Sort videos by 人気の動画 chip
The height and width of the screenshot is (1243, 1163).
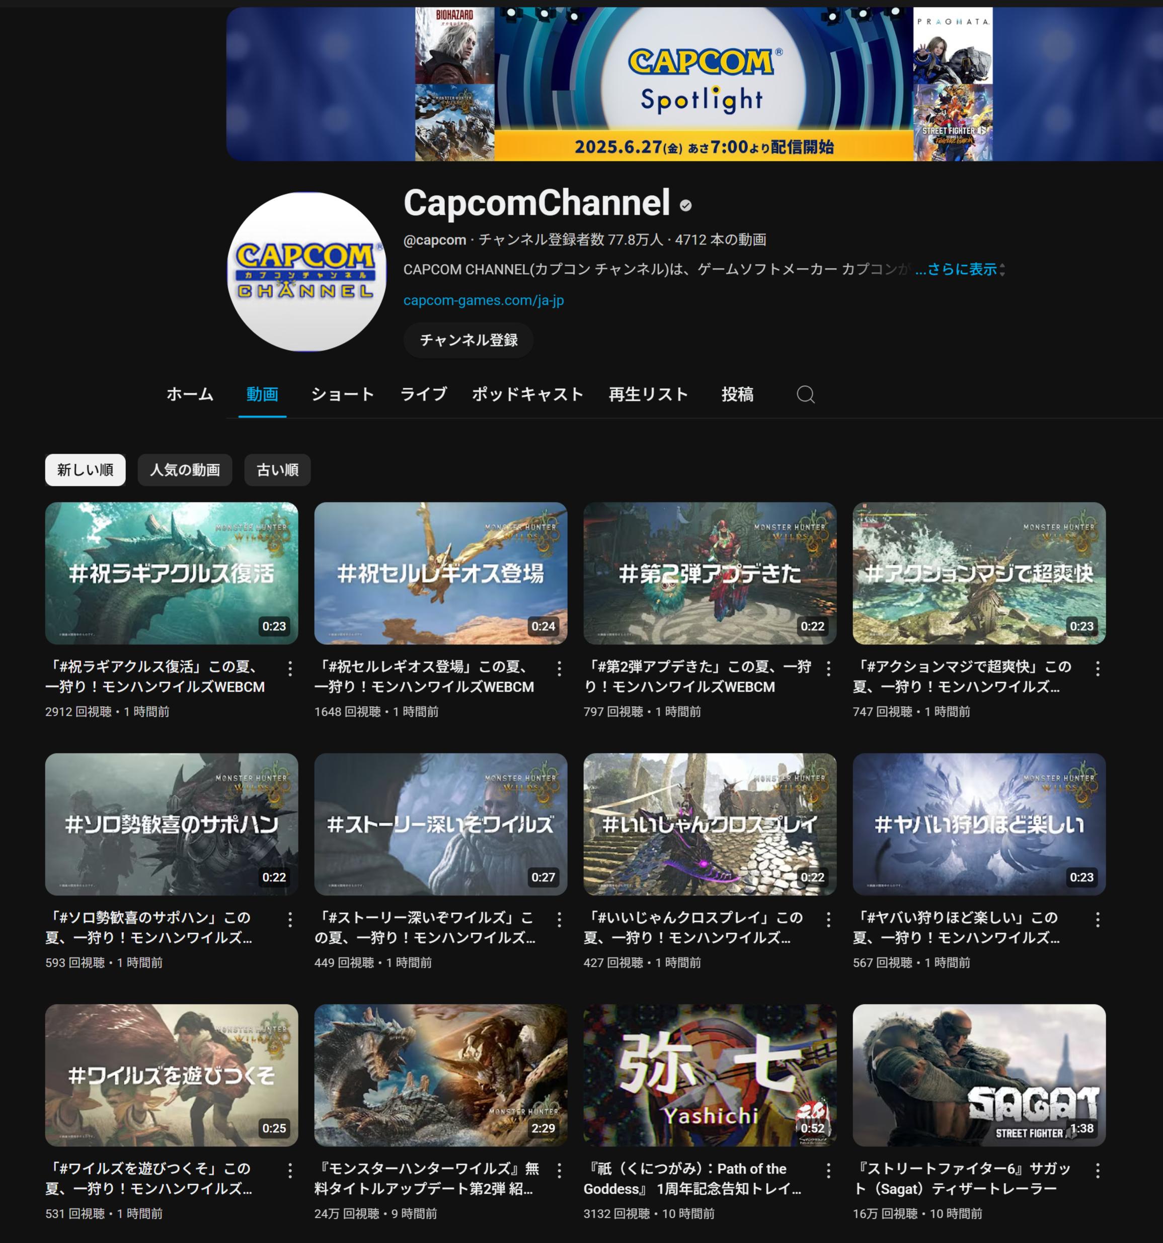(x=185, y=469)
